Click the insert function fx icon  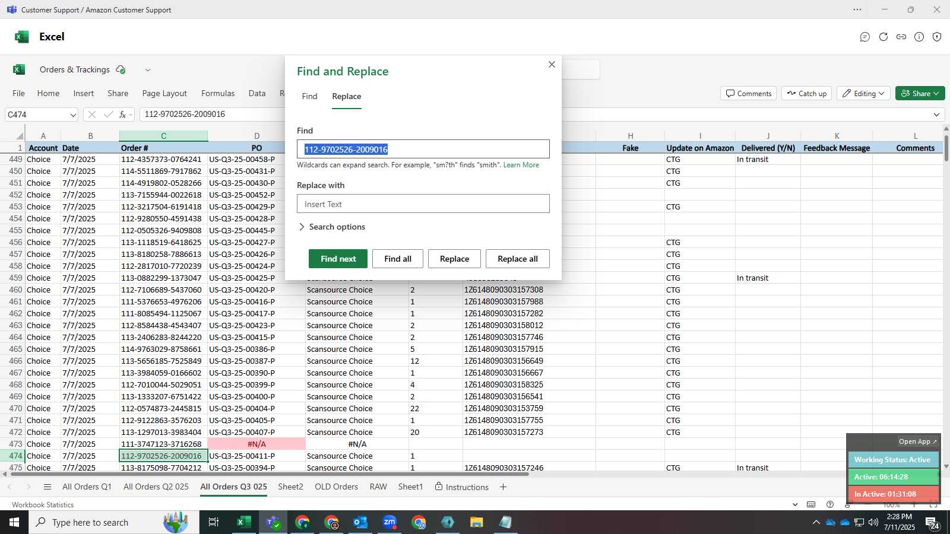[x=123, y=115]
